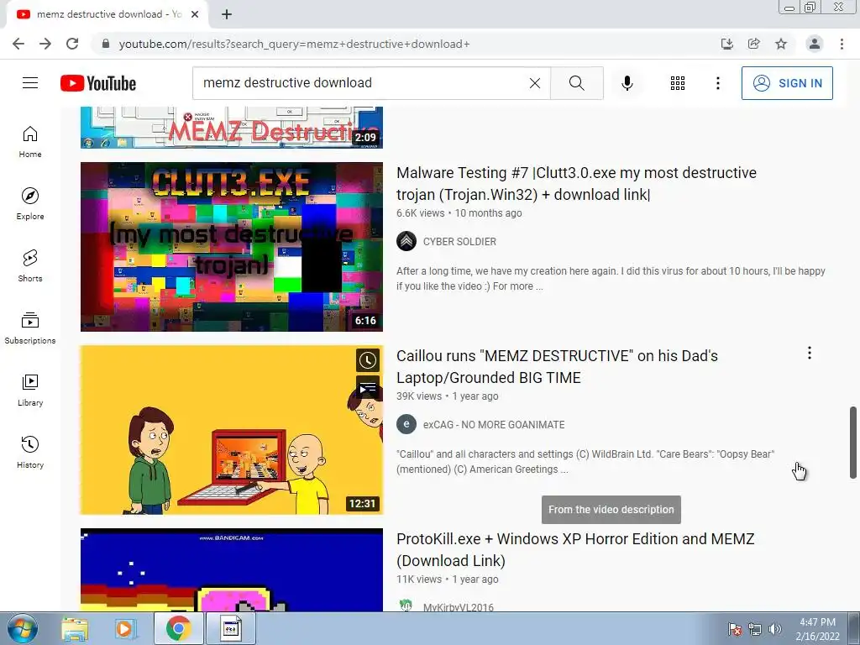Click the CYBER SOLDIER channel avatar
The image size is (860, 645).
[x=406, y=241]
